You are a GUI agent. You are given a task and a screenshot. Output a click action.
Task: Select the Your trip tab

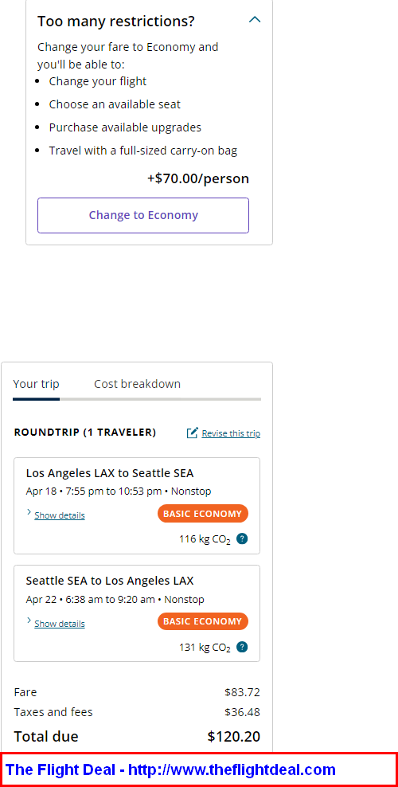[x=36, y=384]
